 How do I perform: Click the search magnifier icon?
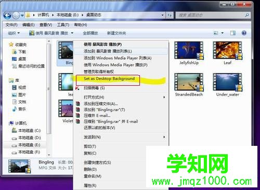tap(247, 15)
